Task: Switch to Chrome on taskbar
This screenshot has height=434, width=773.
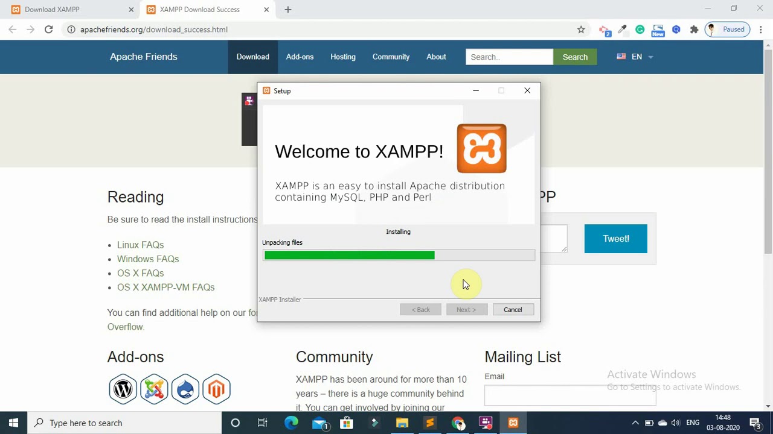Action: pyautogui.click(x=458, y=423)
